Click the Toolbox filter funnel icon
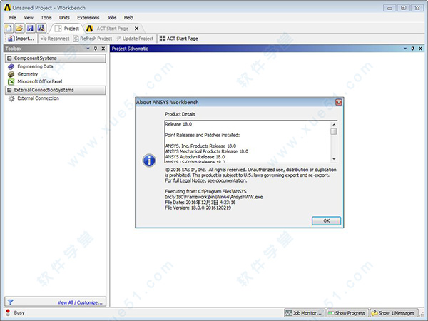428x321 pixels. click(x=11, y=302)
